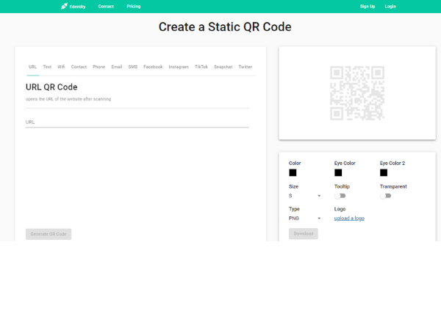Switch to the Contact QR tab
Viewport: 441px width, 330px height.
click(x=79, y=67)
